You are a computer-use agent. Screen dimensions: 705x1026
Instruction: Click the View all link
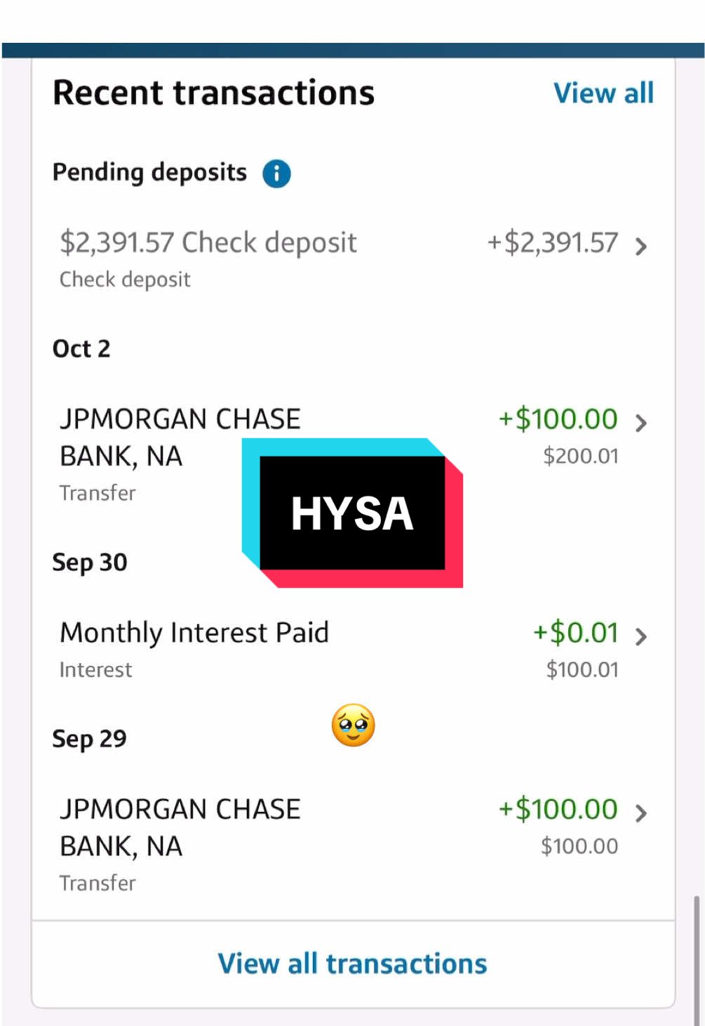604,92
